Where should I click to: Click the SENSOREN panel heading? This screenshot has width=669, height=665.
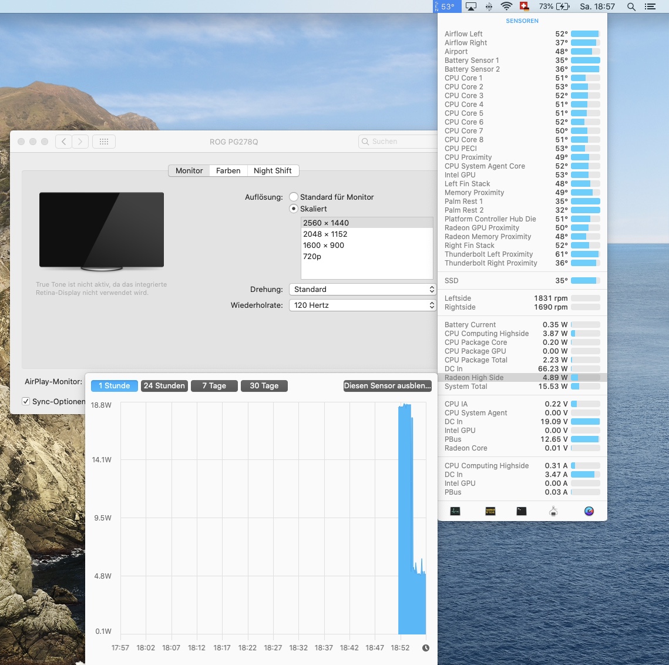click(x=522, y=21)
